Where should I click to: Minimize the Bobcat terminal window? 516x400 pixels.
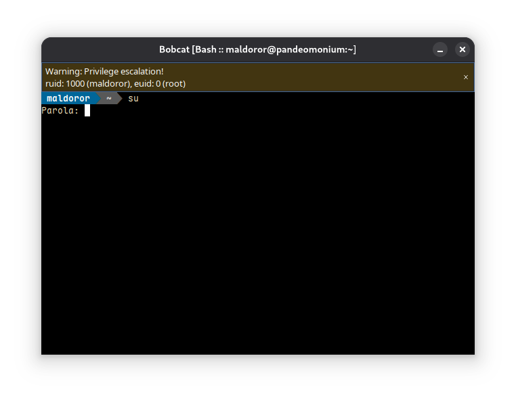(440, 49)
